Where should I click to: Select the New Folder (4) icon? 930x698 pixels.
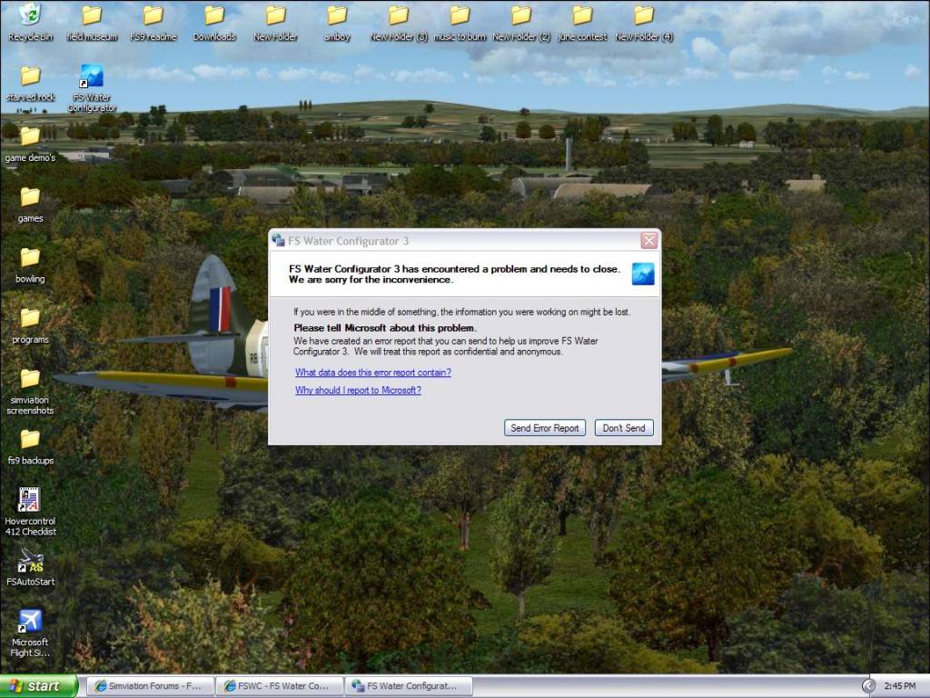(644, 22)
